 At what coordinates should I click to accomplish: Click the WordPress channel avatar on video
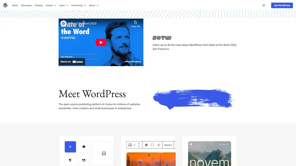pyautogui.click(x=64, y=23)
